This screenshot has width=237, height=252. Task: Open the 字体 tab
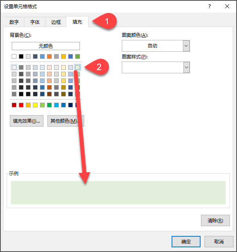35,22
